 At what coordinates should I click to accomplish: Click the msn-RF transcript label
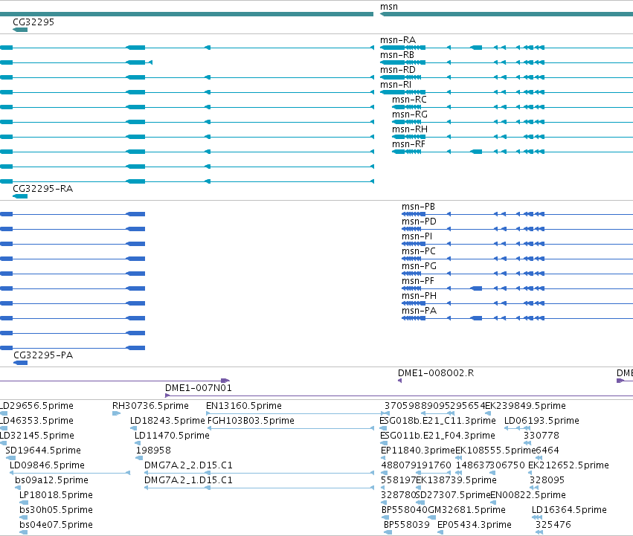click(x=408, y=144)
